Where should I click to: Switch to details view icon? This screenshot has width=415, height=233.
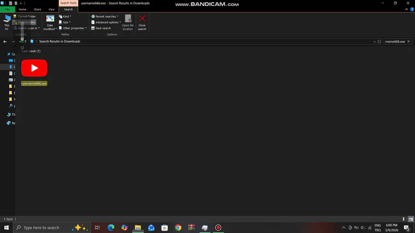click(x=404, y=219)
